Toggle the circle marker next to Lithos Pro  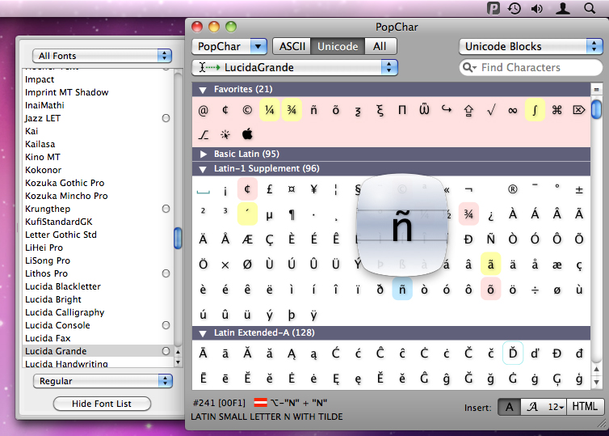166,273
